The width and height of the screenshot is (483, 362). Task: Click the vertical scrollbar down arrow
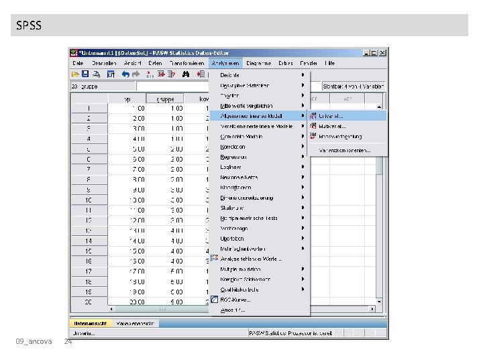[x=379, y=302]
